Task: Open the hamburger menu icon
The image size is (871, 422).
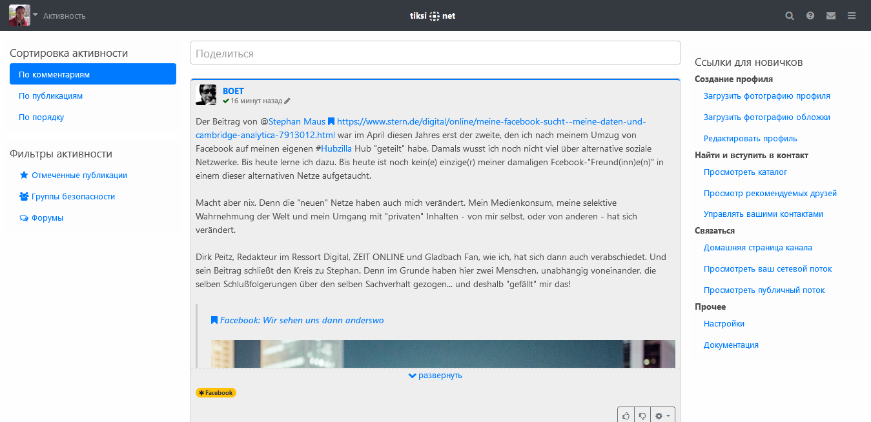Action: pos(852,15)
